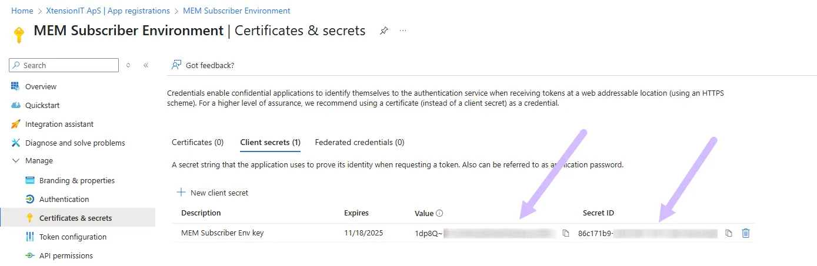Open Token configuration in sidebar
The height and width of the screenshot is (266, 817).
[73, 237]
